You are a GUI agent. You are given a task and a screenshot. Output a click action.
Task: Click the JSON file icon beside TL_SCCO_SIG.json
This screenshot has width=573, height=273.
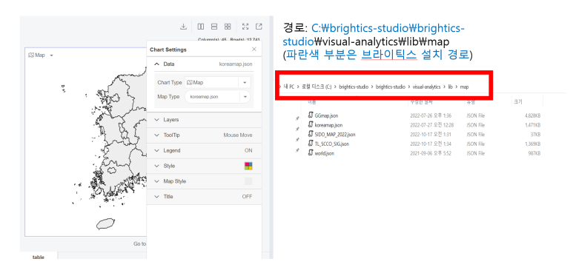pyautogui.click(x=311, y=144)
